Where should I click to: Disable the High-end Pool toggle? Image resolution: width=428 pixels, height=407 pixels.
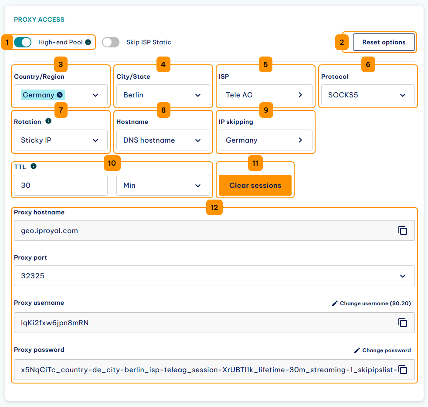pos(23,42)
